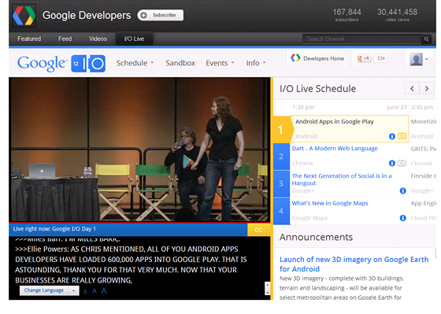The height and width of the screenshot is (314, 441).
Task: Click Live right now: Google I/O Day 1
Action: [54, 229]
